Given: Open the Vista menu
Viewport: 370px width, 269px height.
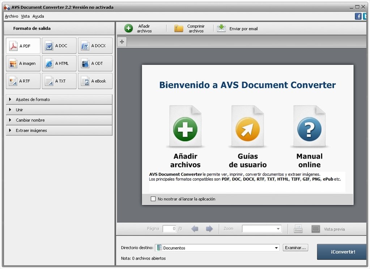Looking at the screenshot, I should [x=25, y=16].
